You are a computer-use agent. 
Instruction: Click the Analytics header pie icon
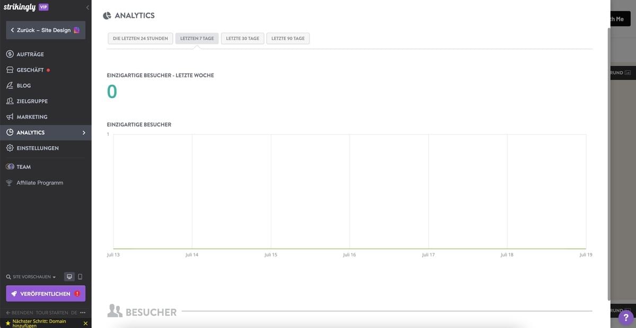pyautogui.click(x=107, y=16)
